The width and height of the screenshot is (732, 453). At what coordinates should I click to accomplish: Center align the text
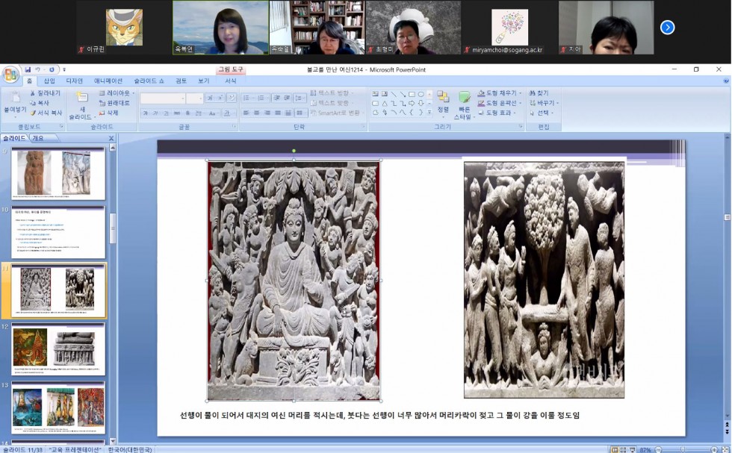[x=256, y=113]
